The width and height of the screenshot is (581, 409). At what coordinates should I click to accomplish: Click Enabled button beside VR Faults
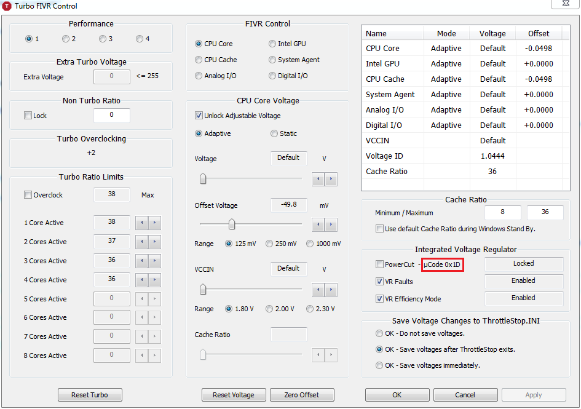click(x=524, y=280)
